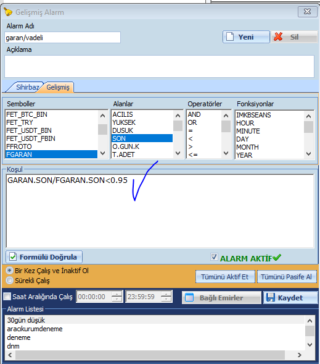The height and width of the screenshot is (364, 320).
Task: Select Bir Kez Çalış ve İnaktif Ol
Action: point(9,271)
